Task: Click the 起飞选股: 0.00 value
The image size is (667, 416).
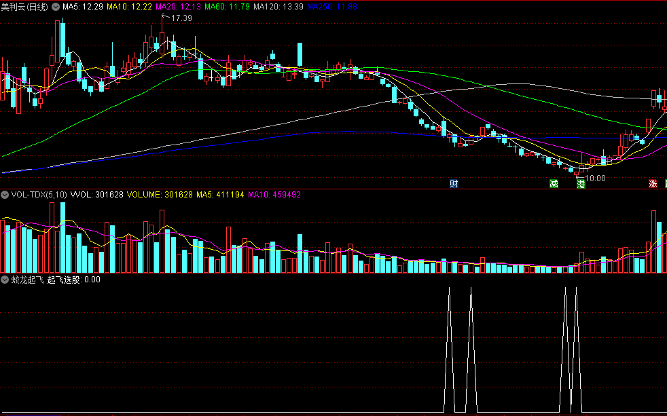Action: [x=74, y=280]
